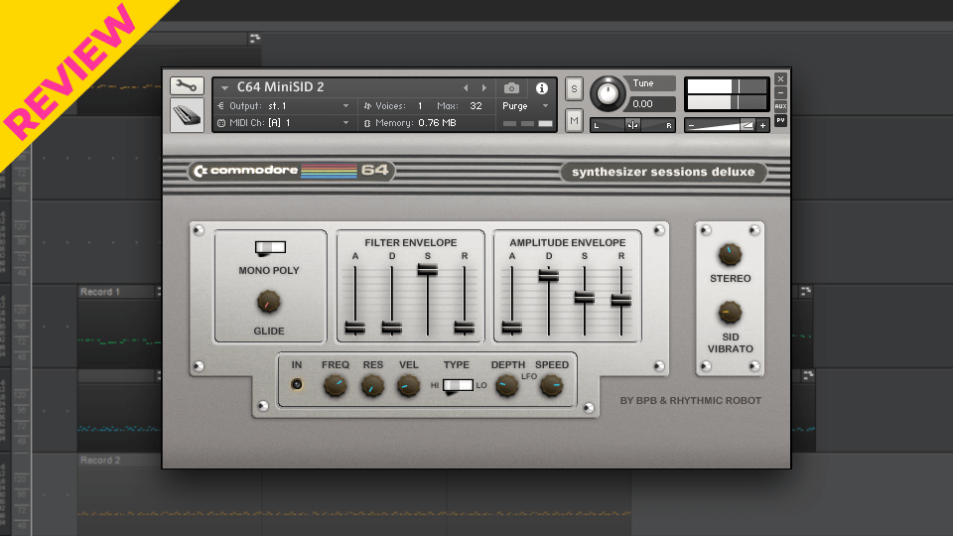Viewport: 953px width, 536px height.
Task: Click the Amplitude Envelope A slider handle
Action: pyautogui.click(x=512, y=329)
